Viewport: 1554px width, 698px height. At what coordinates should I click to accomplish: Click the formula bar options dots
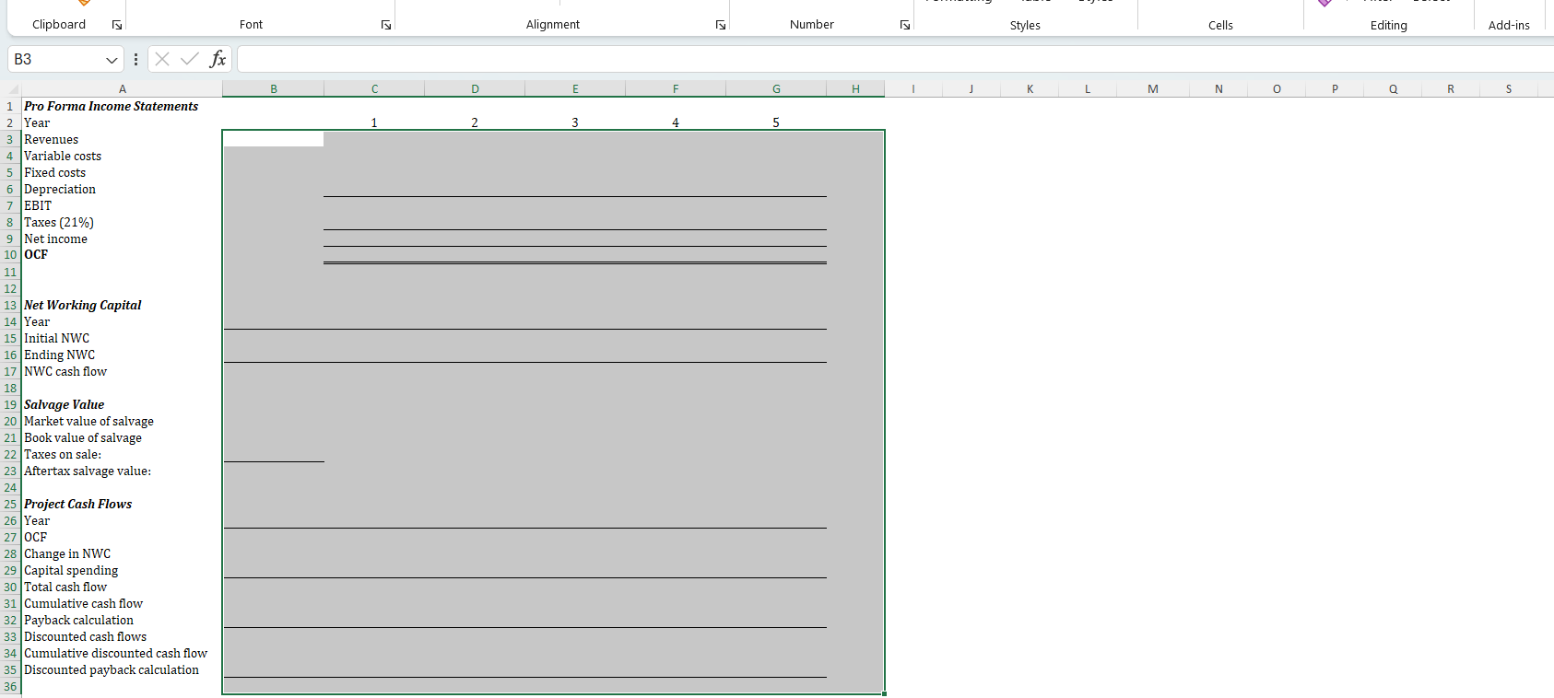(x=135, y=59)
